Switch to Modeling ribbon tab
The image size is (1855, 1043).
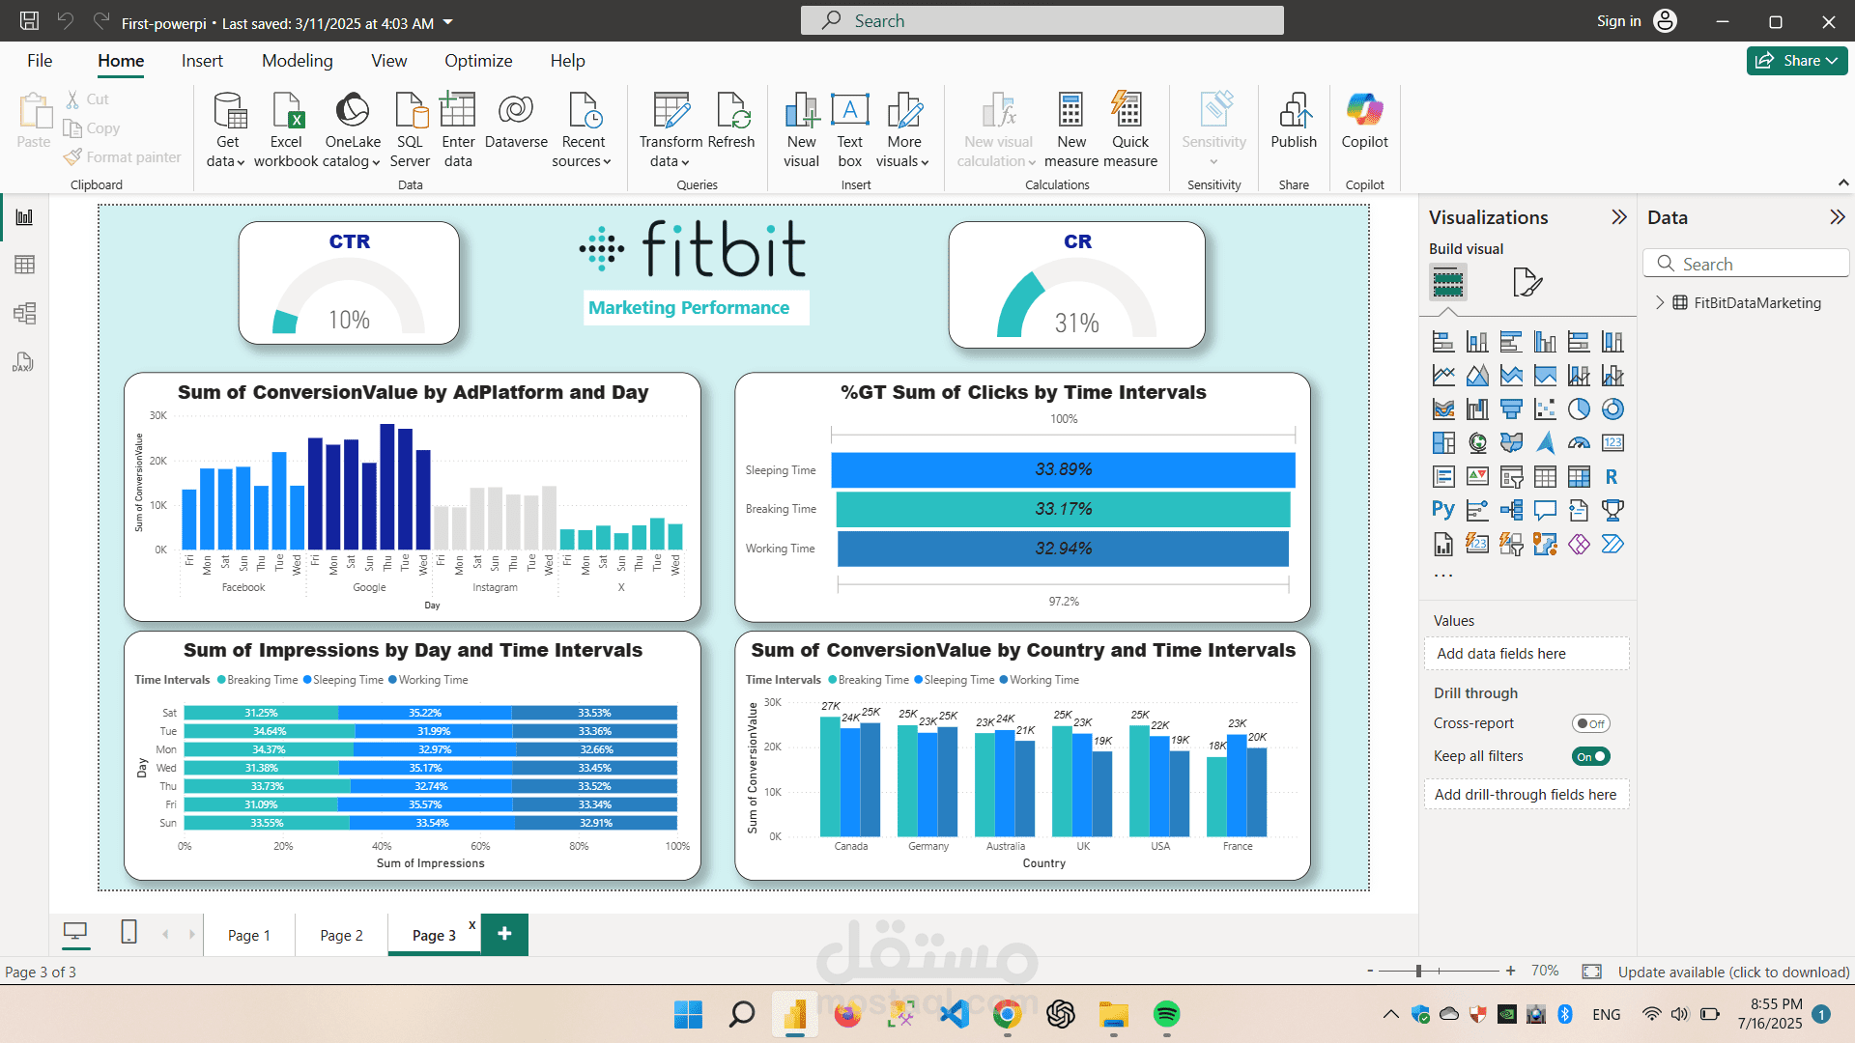click(298, 61)
